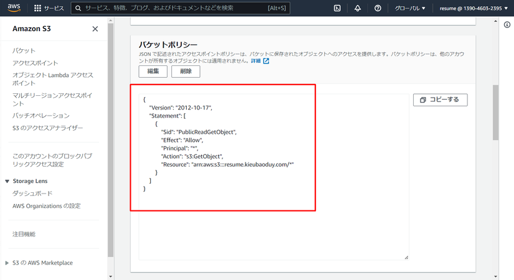Expand S3 の AWS Marketplace section
Screen dimensions: 514x280
(7, 263)
